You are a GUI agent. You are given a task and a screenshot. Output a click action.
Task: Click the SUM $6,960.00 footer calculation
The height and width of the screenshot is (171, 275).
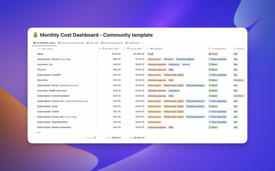pyautogui.click(x=137, y=138)
